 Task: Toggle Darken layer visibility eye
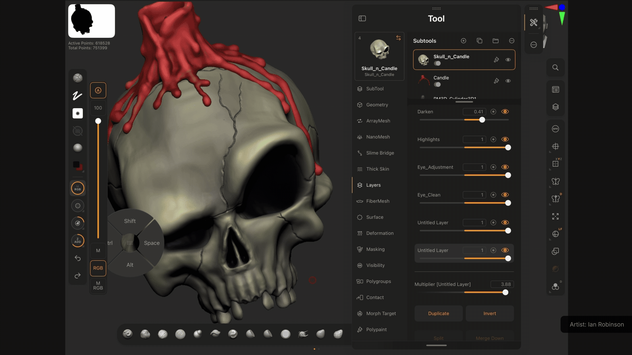pyautogui.click(x=505, y=112)
